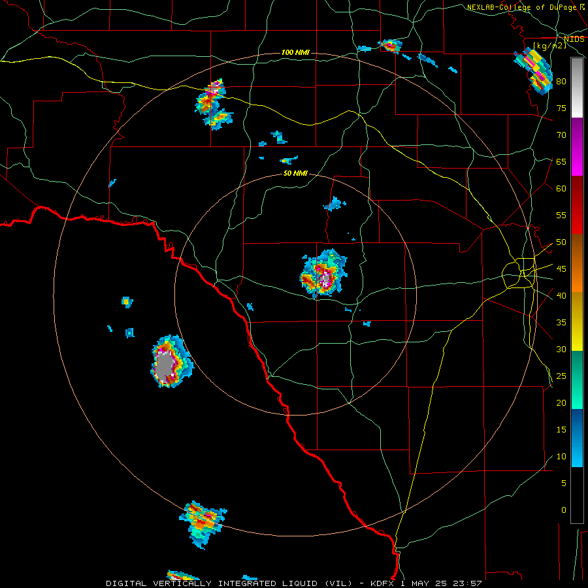Select the KDFX radar ID in the caption
Image resolution: width=588 pixels, height=588 pixels.
point(384,583)
